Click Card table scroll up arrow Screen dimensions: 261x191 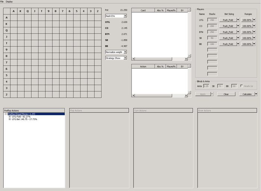pyautogui.click(x=189, y=10)
